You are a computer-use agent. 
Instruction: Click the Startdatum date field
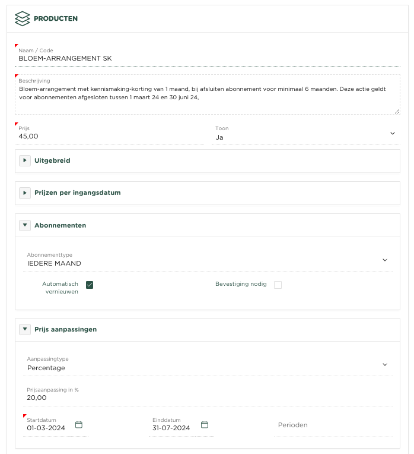click(49, 428)
